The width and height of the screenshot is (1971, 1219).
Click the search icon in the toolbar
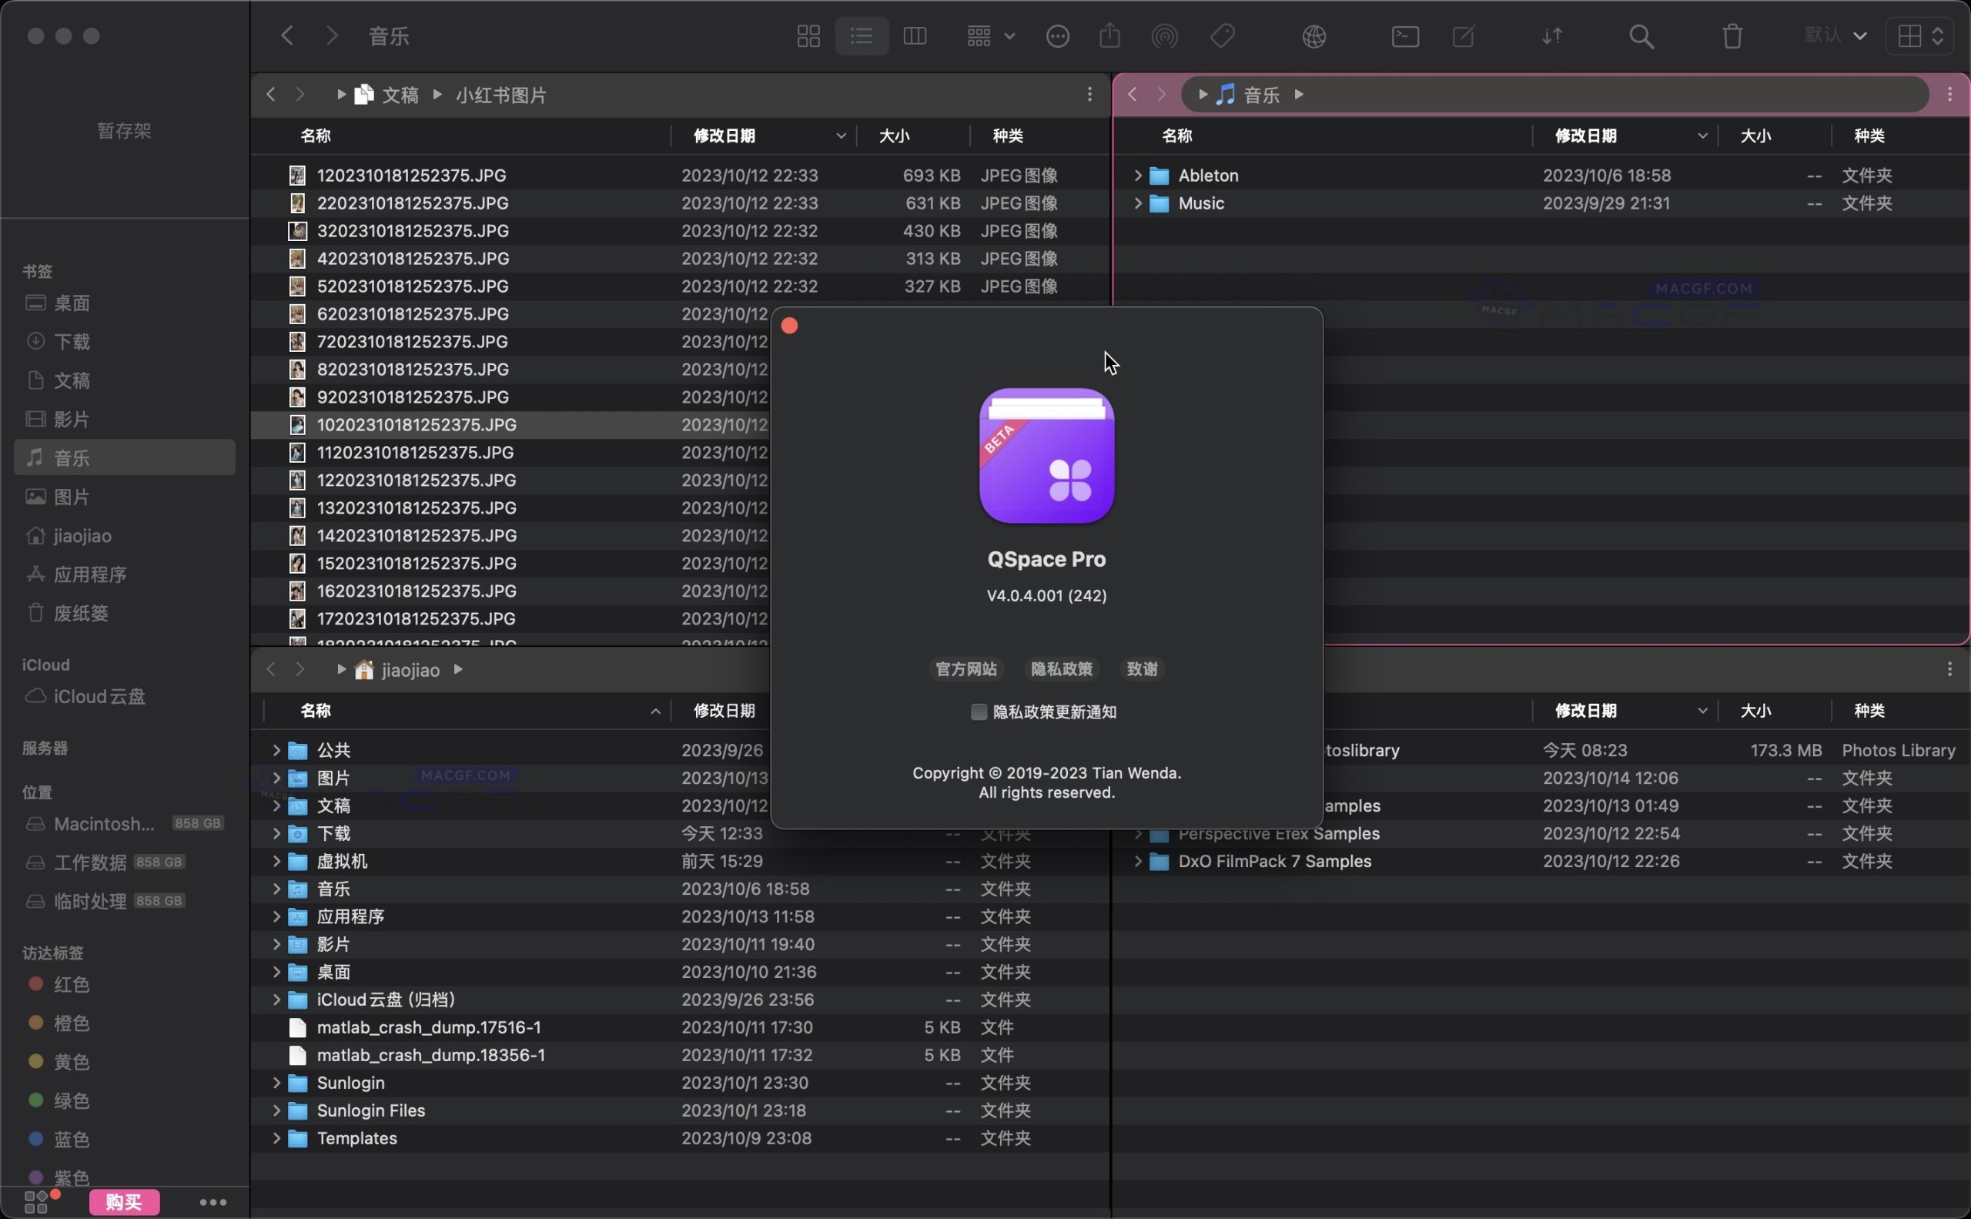coord(1641,35)
